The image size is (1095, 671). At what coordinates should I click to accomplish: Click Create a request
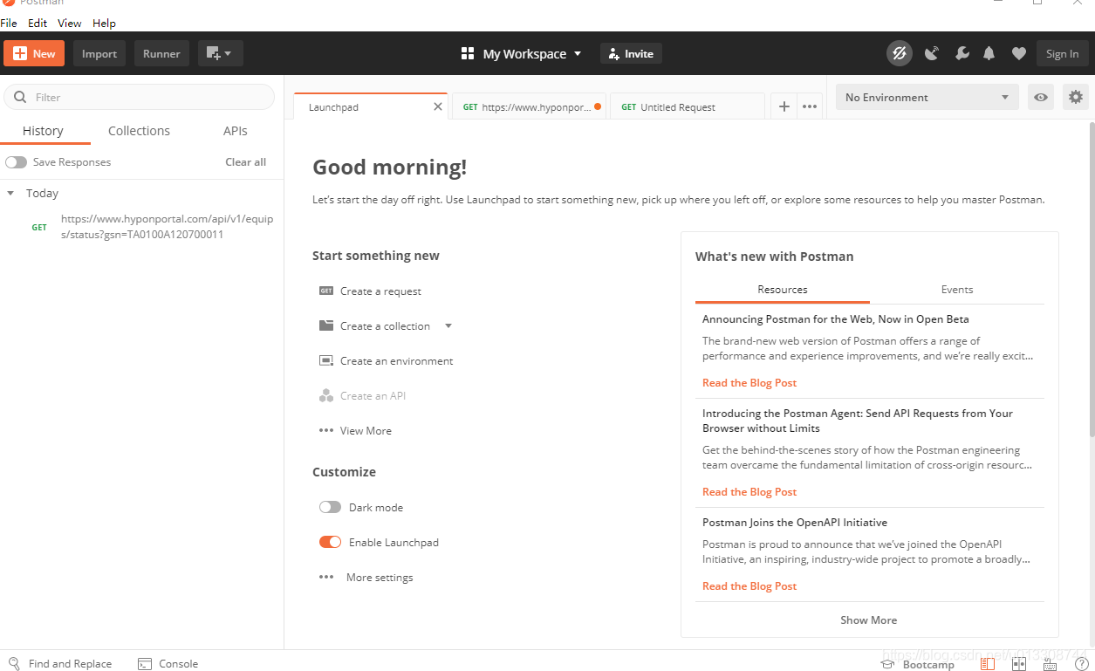pyautogui.click(x=380, y=291)
